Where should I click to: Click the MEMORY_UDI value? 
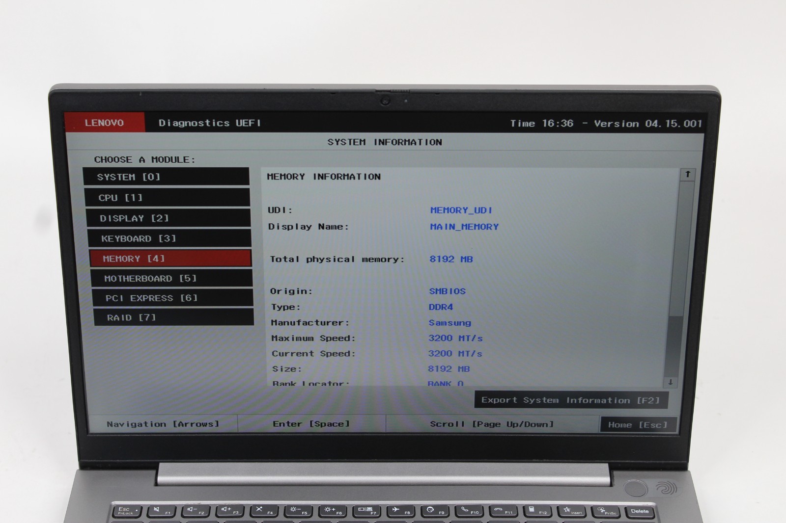pyautogui.click(x=461, y=210)
